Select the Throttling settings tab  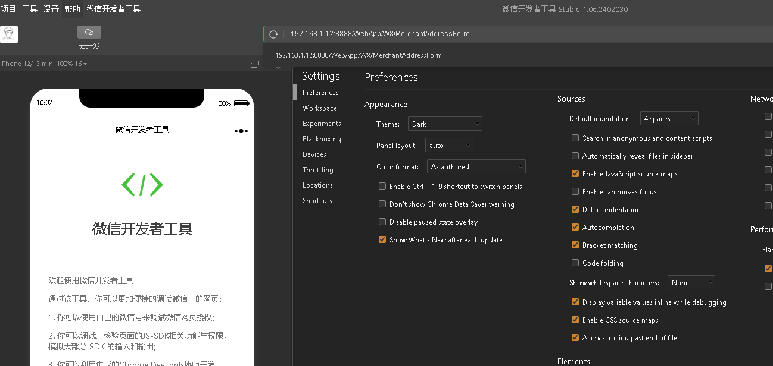click(x=318, y=170)
